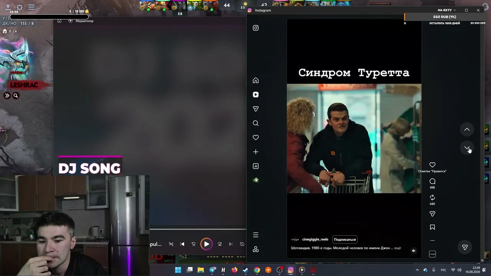
Task: Click the cinegiggle_reels avatar
Action: tap(295, 240)
